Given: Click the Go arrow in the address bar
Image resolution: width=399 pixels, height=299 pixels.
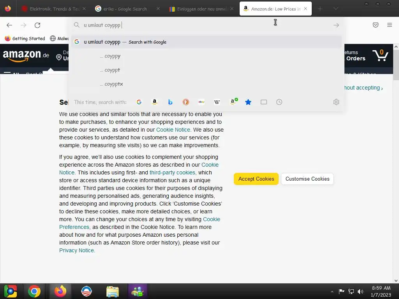Looking at the screenshot, I should [336, 25].
